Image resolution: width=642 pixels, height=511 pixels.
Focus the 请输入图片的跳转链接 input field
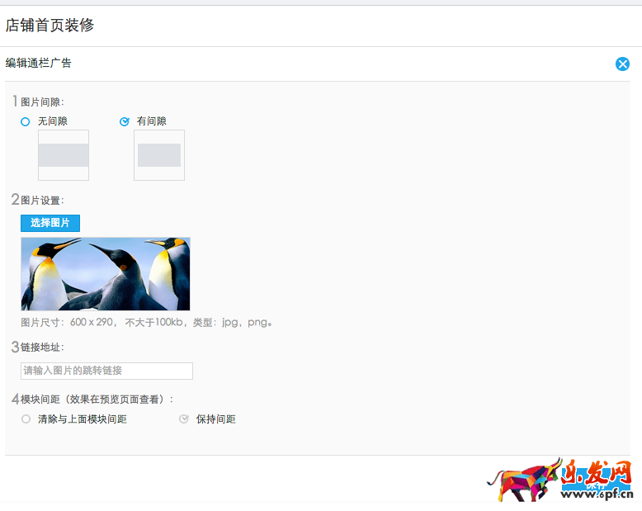pyautogui.click(x=107, y=371)
